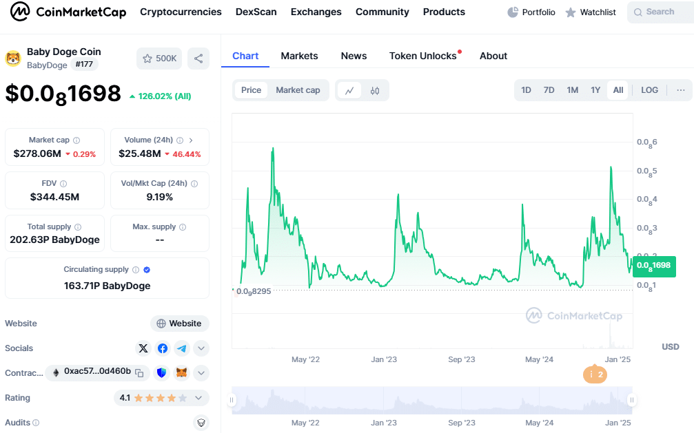Set chart range to 1D
The width and height of the screenshot is (694, 433).
(x=526, y=90)
